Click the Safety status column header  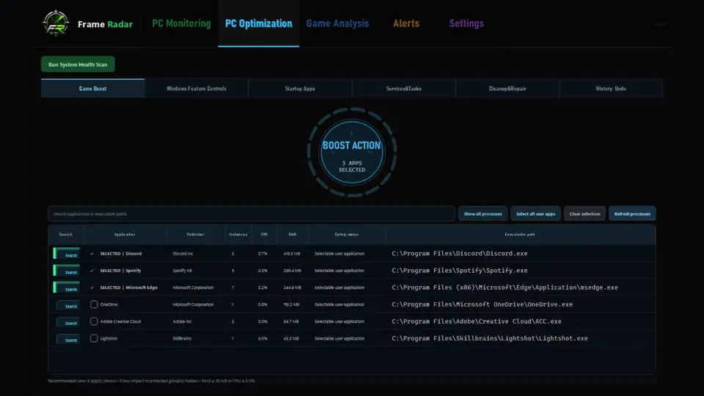pos(347,235)
